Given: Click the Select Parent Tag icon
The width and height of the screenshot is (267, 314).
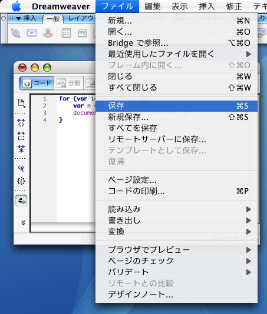Looking at the screenshot, I should (21, 168).
